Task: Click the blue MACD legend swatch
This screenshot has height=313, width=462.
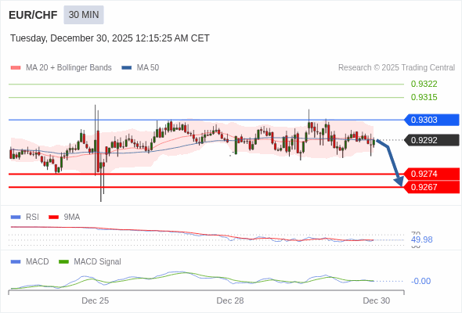Action: pyautogui.click(x=16, y=262)
